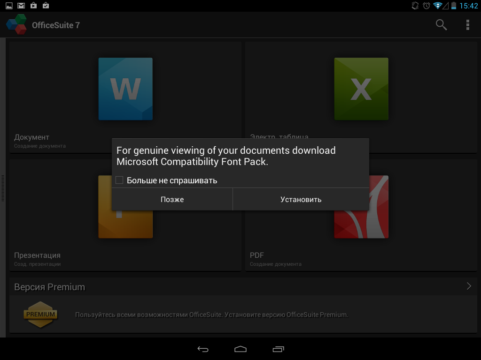Tap Установить to install the font pack
Image resolution: width=481 pixels, height=360 pixels.
point(301,199)
